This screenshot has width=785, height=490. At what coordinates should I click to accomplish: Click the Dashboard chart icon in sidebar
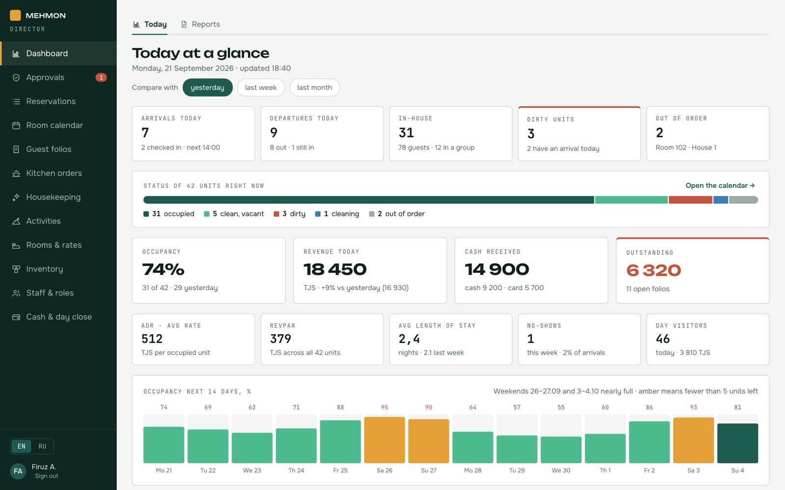16,54
